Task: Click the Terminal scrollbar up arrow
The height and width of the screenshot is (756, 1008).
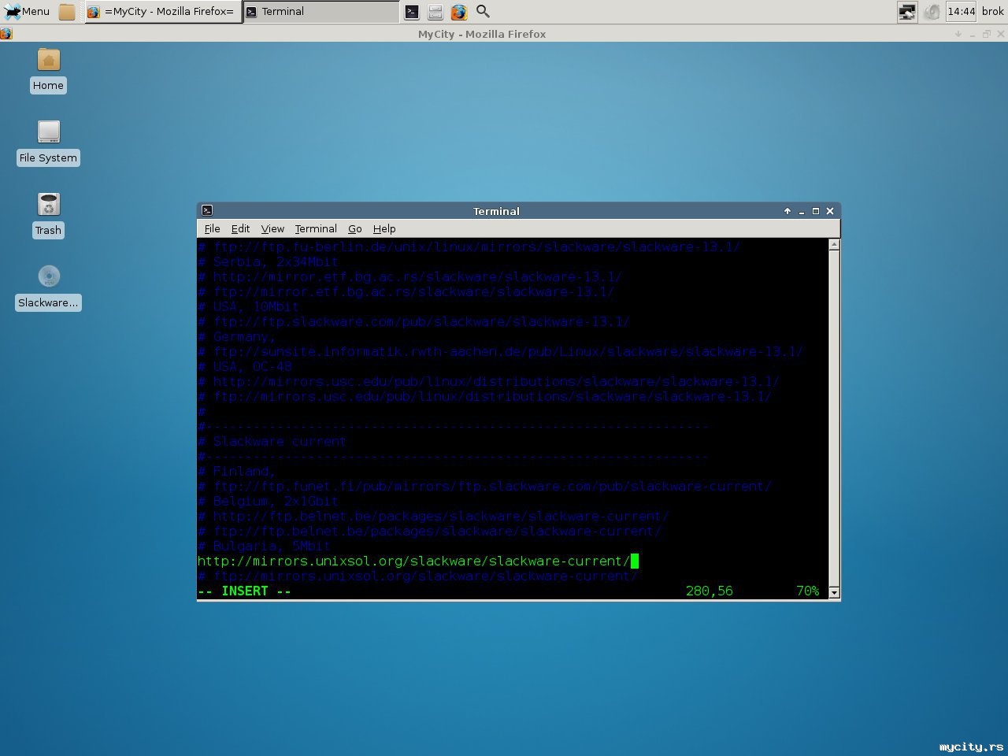Action: [x=834, y=244]
